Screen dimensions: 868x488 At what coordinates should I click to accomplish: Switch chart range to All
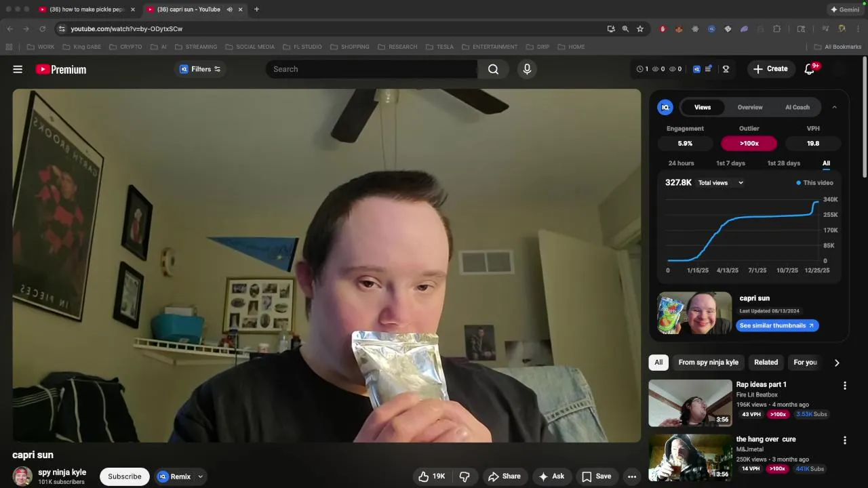pos(826,163)
